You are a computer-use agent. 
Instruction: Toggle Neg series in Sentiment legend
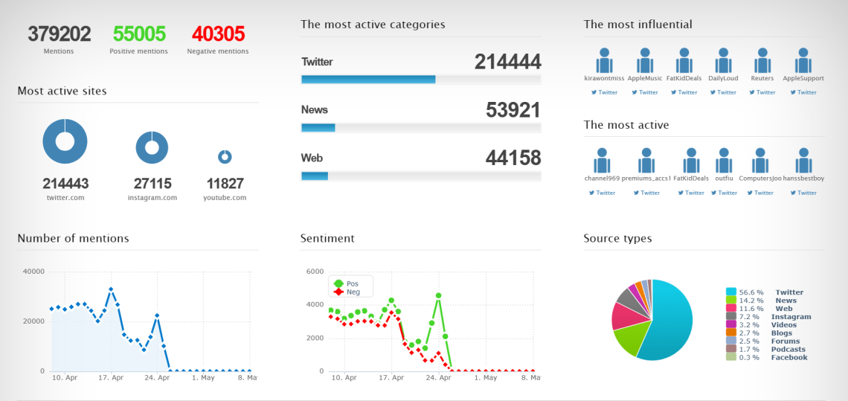[x=346, y=292]
